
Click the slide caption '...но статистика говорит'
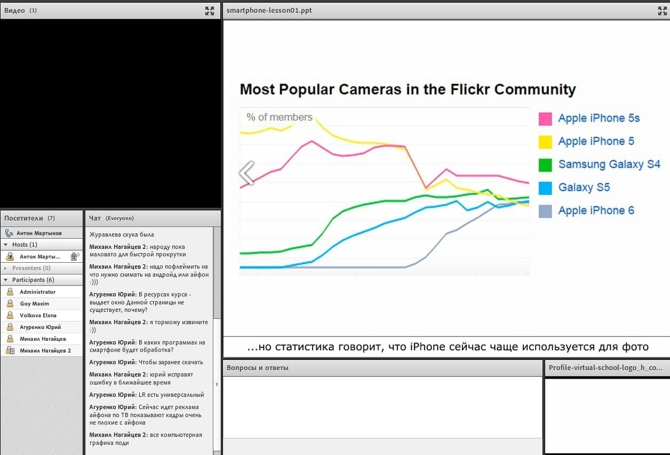point(448,347)
